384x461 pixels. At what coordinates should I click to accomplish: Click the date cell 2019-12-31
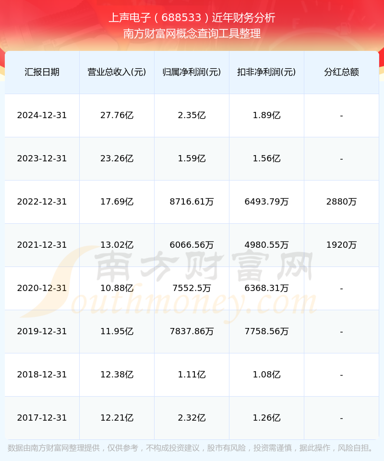click(42, 331)
